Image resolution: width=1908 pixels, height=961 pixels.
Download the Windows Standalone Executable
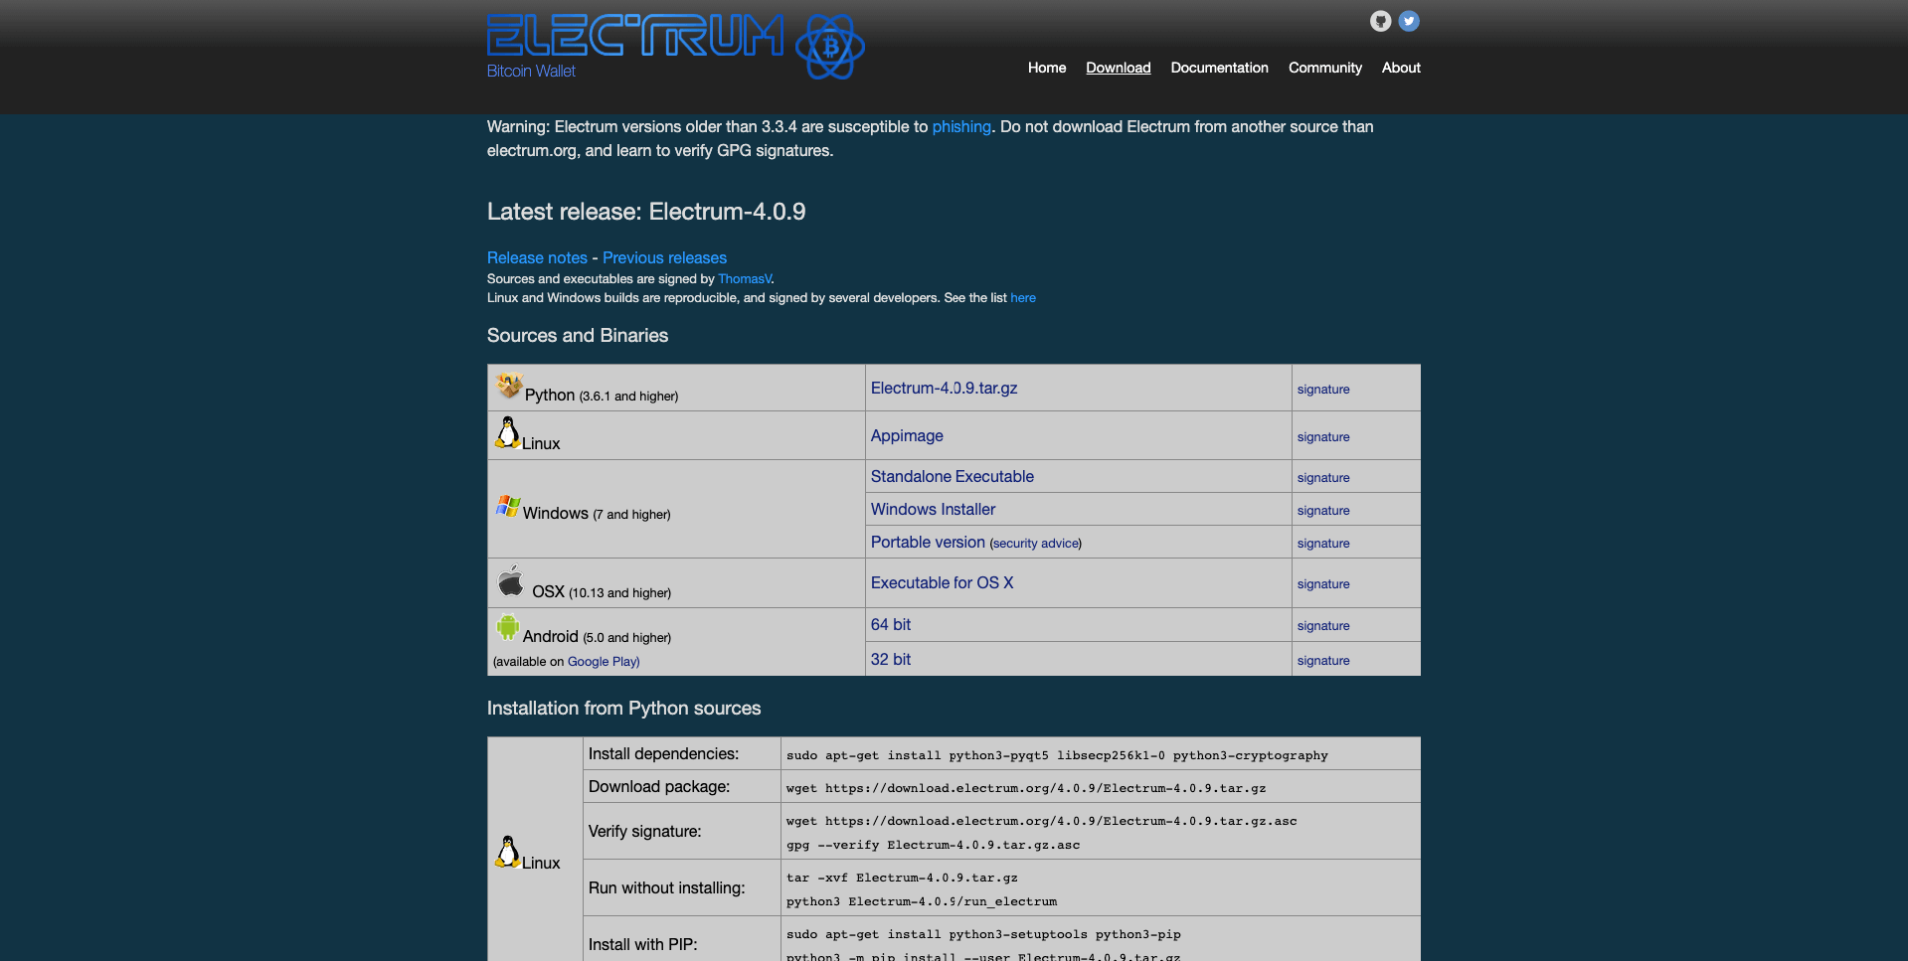[953, 477]
